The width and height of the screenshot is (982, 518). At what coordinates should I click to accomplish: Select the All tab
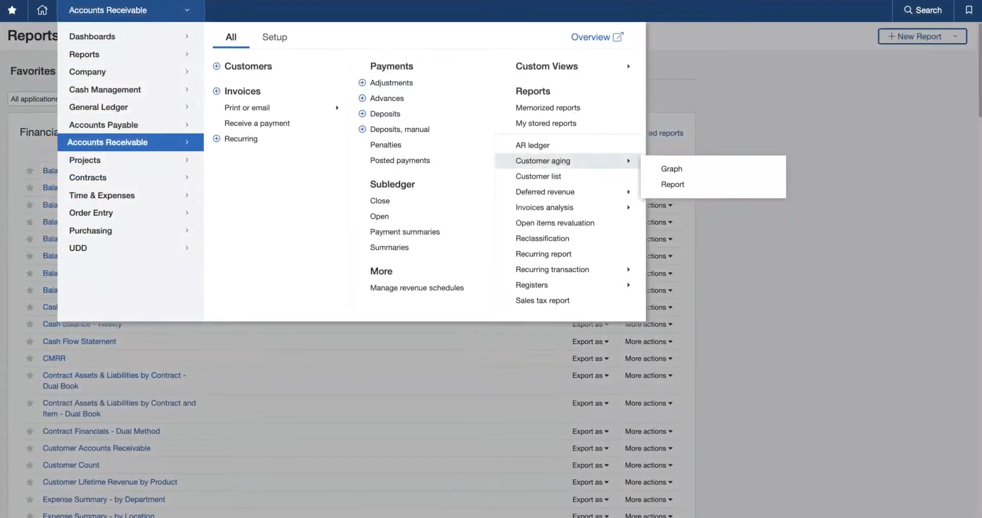pyautogui.click(x=231, y=37)
